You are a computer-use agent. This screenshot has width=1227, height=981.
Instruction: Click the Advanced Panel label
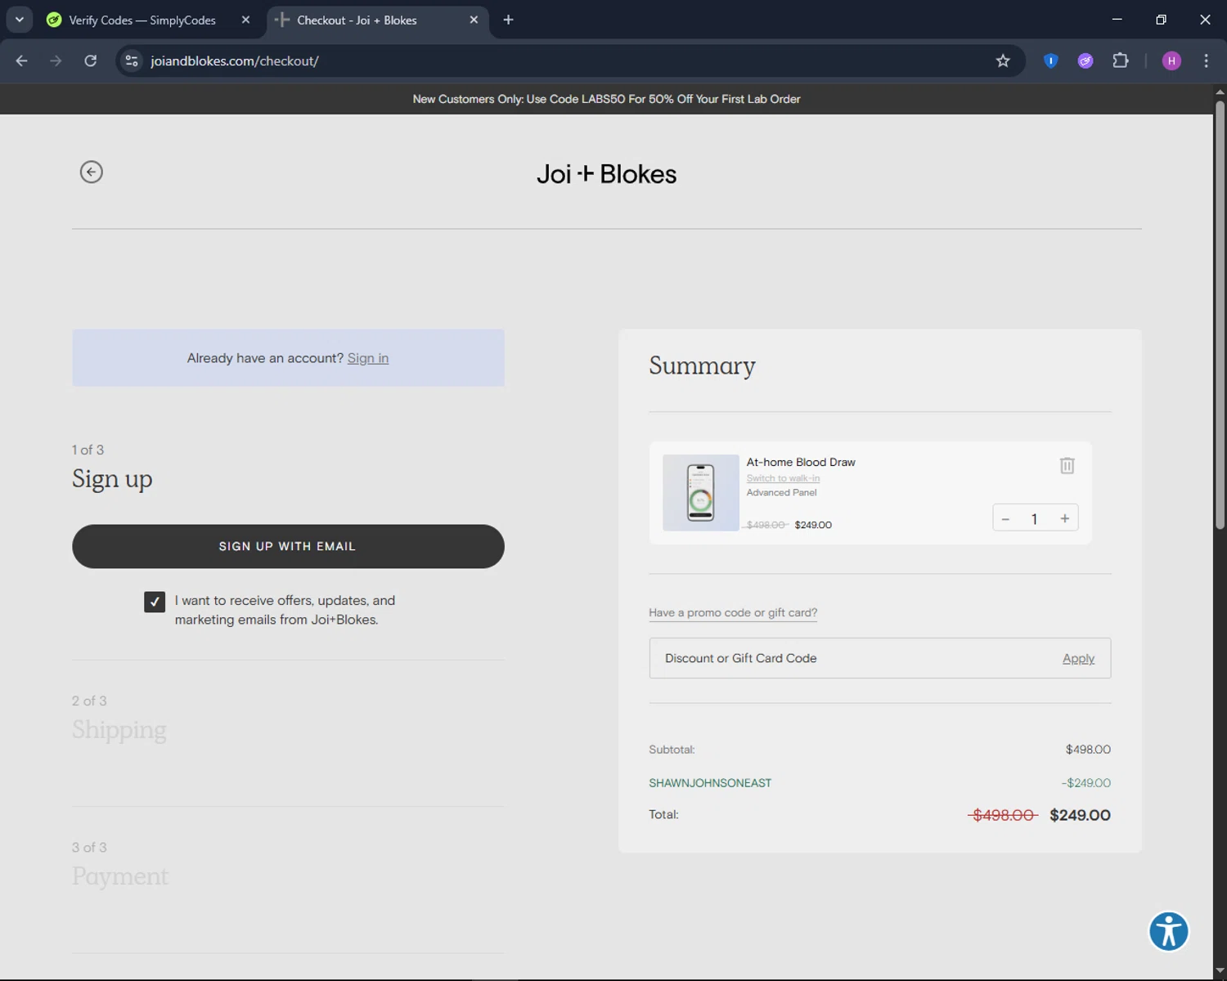(x=781, y=492)
